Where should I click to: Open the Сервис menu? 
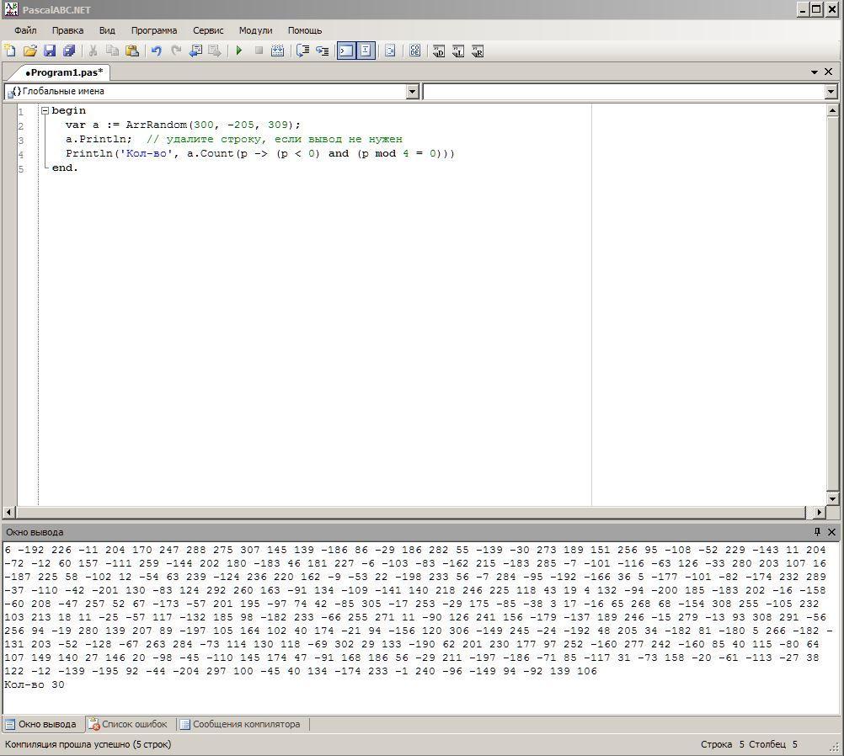pyautogui.click(x=208, y=30)
